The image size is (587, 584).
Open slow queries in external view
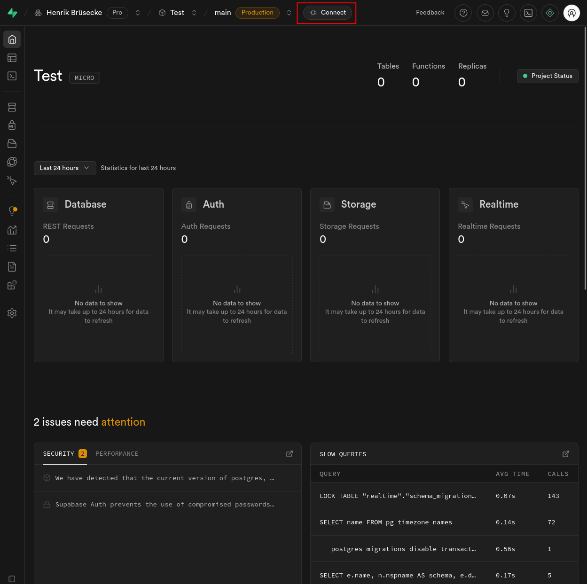pyautogui.click(x=566, y=454)
